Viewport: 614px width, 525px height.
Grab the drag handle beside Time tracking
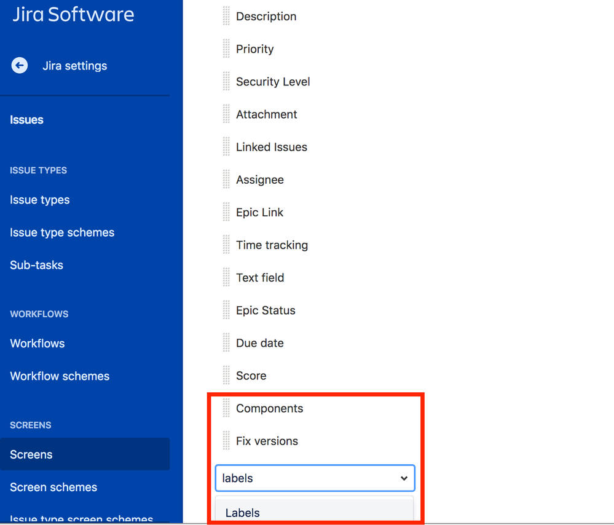tap(226, 245)
